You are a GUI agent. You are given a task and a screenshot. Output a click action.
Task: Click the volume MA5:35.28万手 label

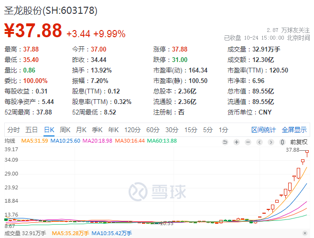click(70, 233)
